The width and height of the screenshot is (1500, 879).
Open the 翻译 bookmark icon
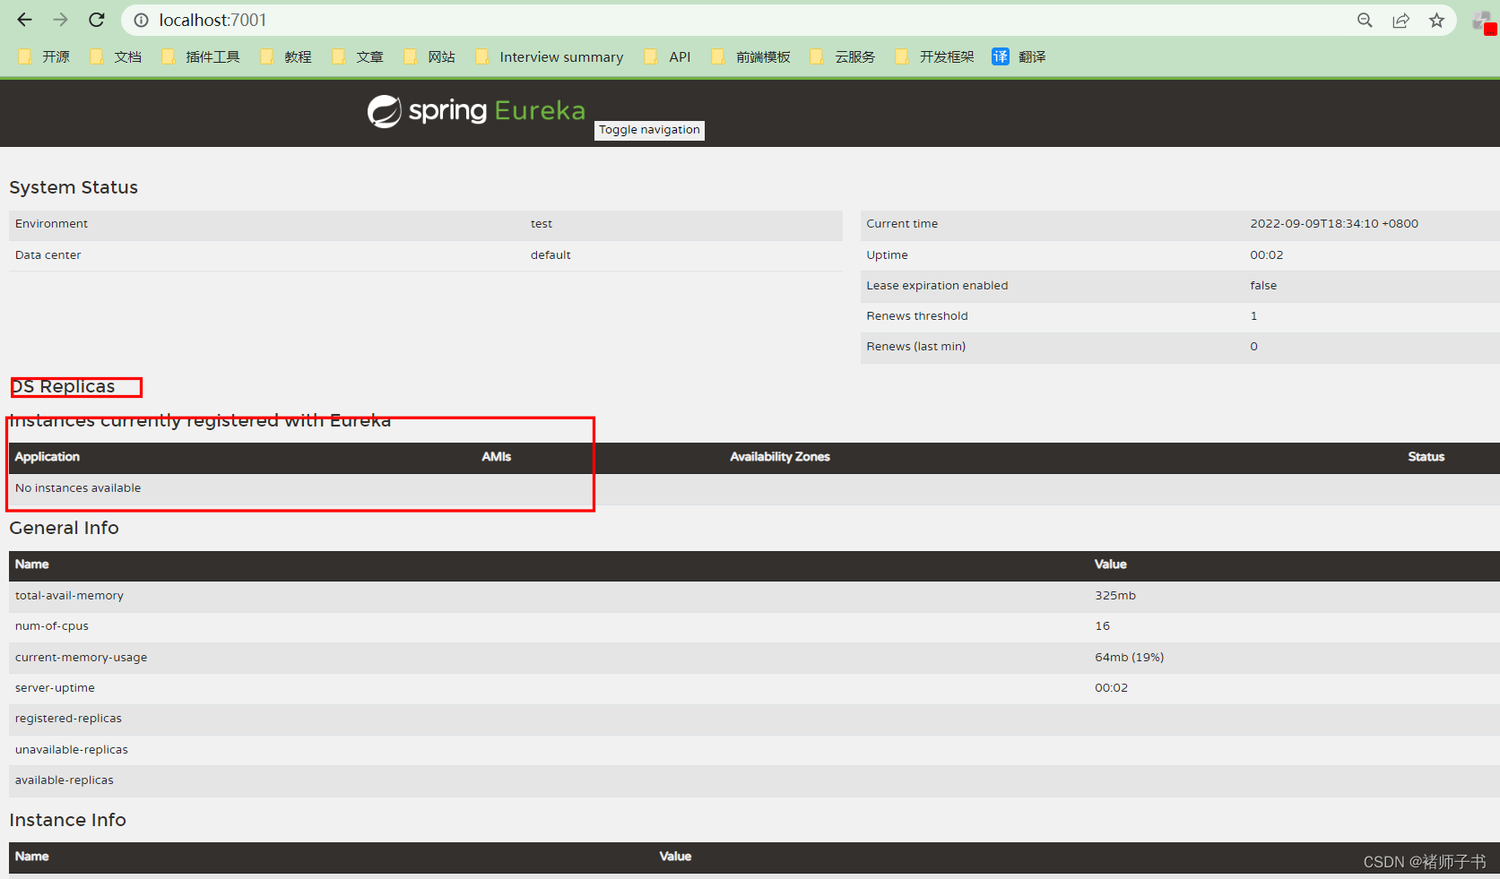click(1000, 56)
